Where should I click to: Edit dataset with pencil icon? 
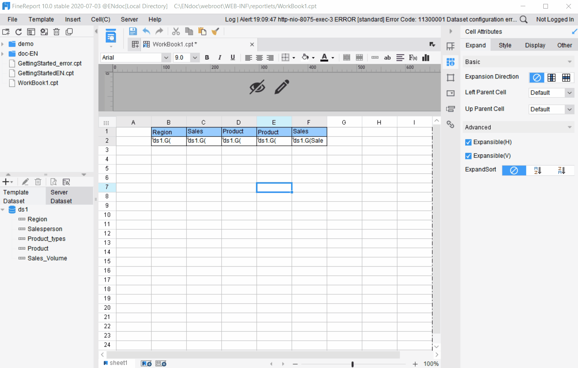click(25, 182)
